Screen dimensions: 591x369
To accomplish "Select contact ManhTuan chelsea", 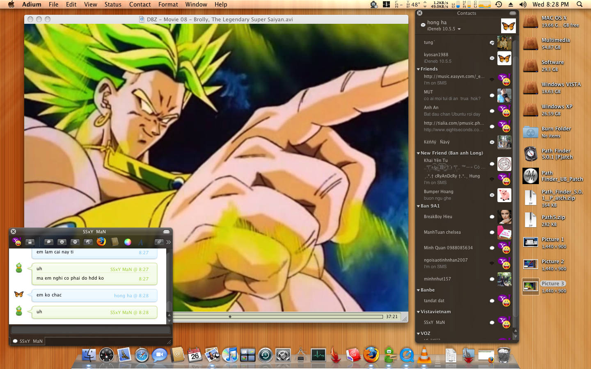I will pos(464,232).
